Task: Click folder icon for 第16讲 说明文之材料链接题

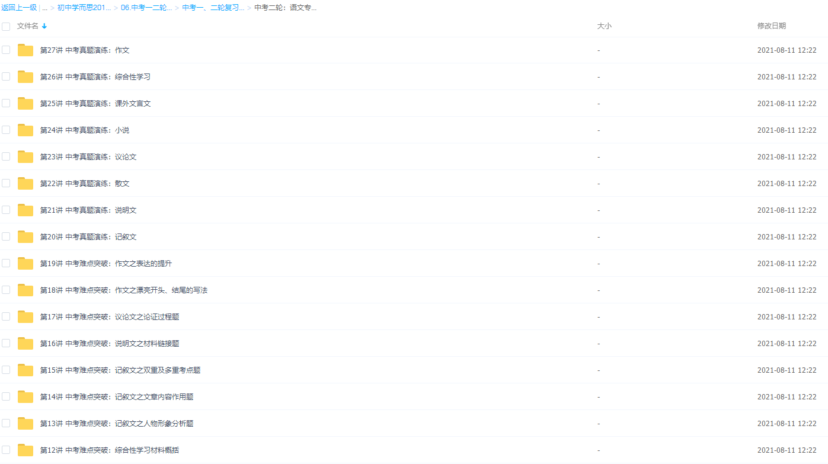Action: coord(25,344)
